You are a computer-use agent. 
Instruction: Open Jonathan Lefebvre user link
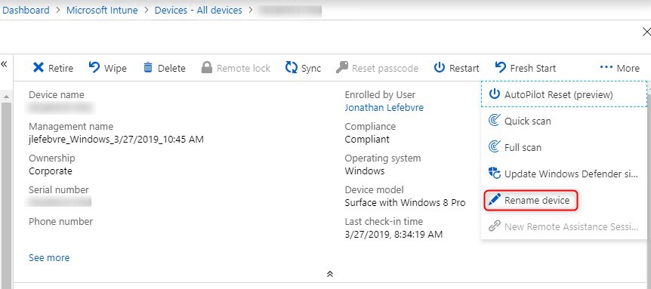384,107
